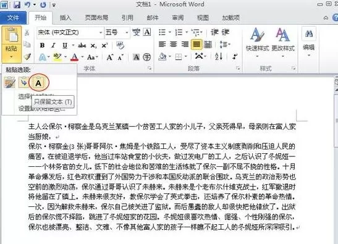Open the underline style dropdown arrow
This screenshot has width=338, height=244.
click(x=73, y=45)
